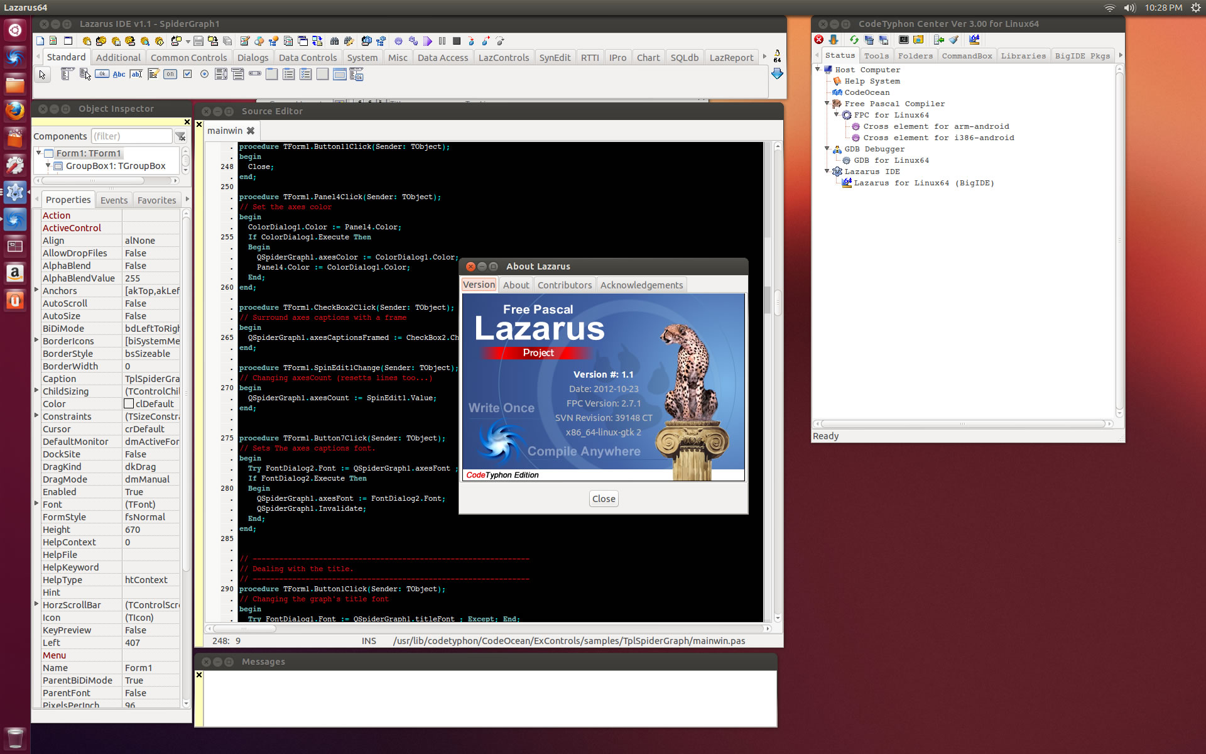1206x754 pixels.
Task: Select GroupBox1: TGroupBox in component tree
Action: tap(116, 166)
